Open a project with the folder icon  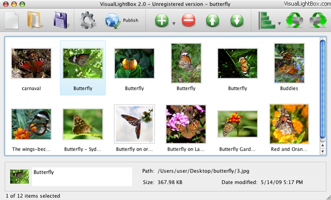point(35,20)
